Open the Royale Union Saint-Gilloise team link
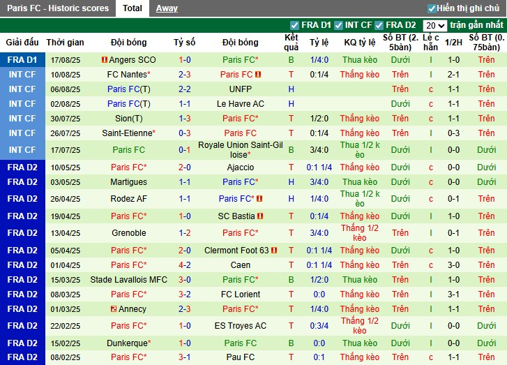 click(x=240, y=150)
